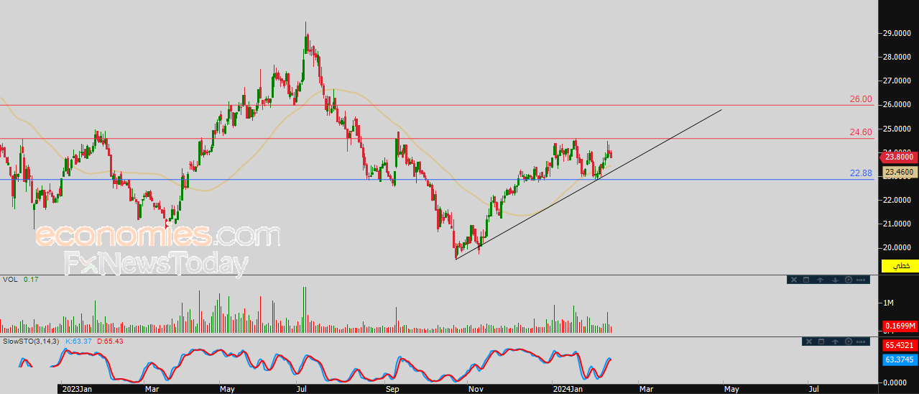Close the SlowSTO indicator panel
The height and width of the screenshot is (394, 919).
coord(809,342)
